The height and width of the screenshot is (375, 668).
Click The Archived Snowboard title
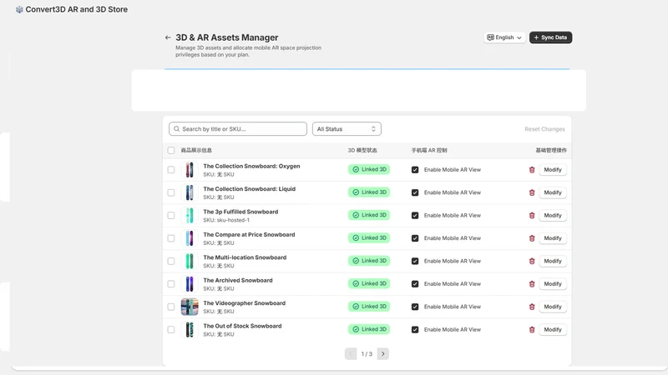coord(238,280)
